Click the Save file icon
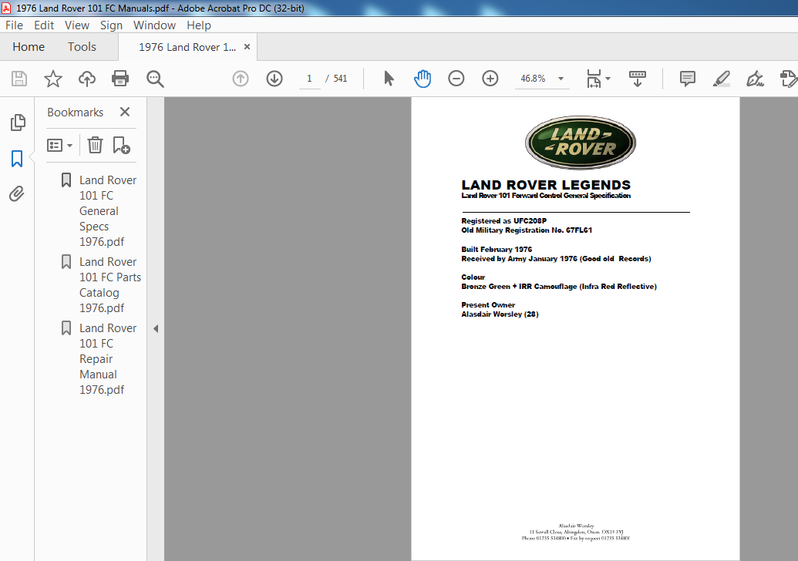798x561 pixels. (19, 79)
